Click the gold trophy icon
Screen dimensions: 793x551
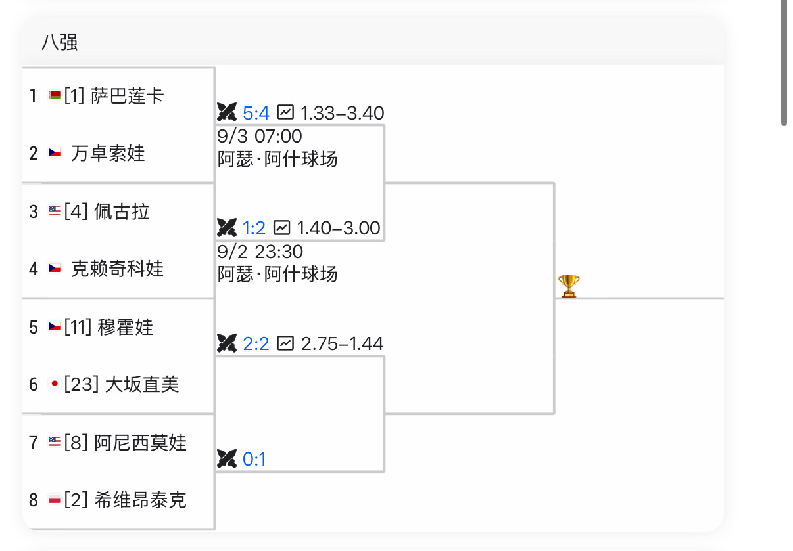tap(569, 286)
